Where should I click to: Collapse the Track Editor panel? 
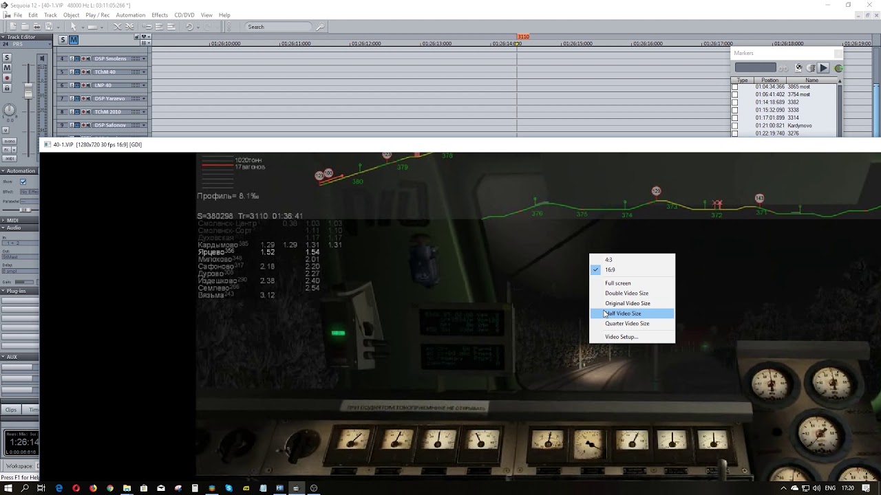point(3,37)
